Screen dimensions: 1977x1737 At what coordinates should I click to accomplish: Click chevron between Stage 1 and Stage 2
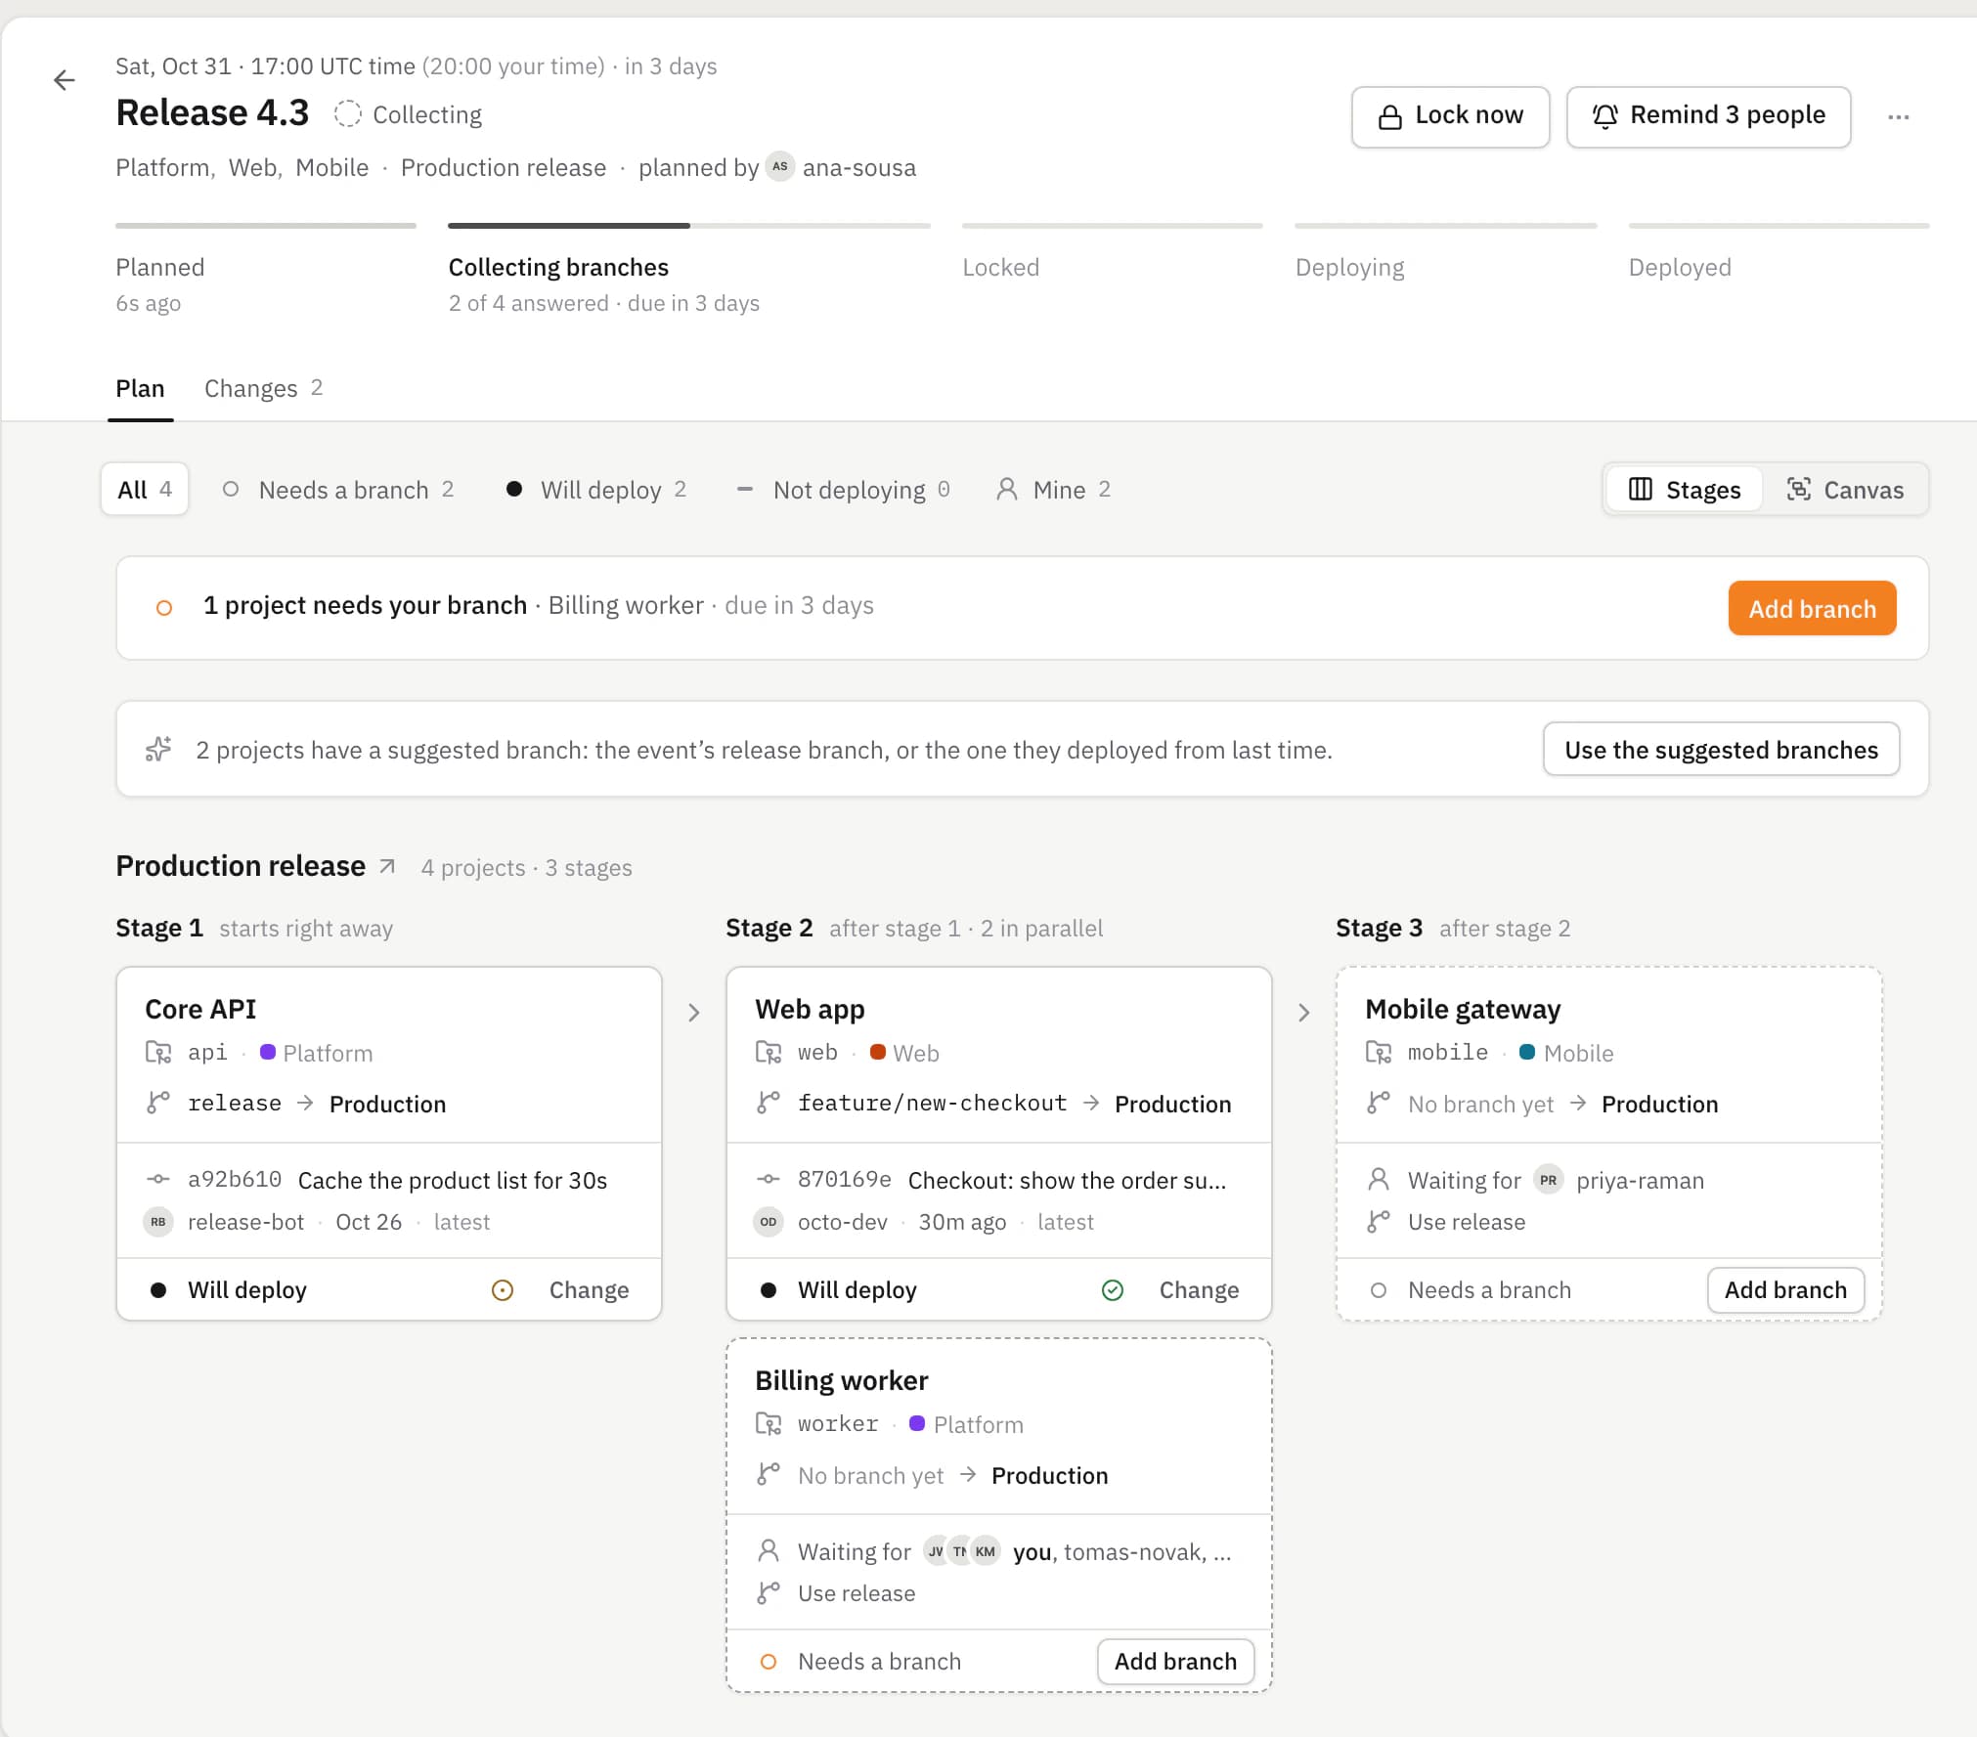coord(693,1012)
